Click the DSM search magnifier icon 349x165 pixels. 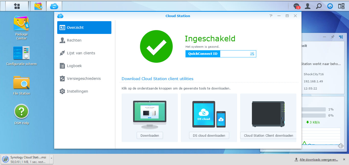click(319, 6)
